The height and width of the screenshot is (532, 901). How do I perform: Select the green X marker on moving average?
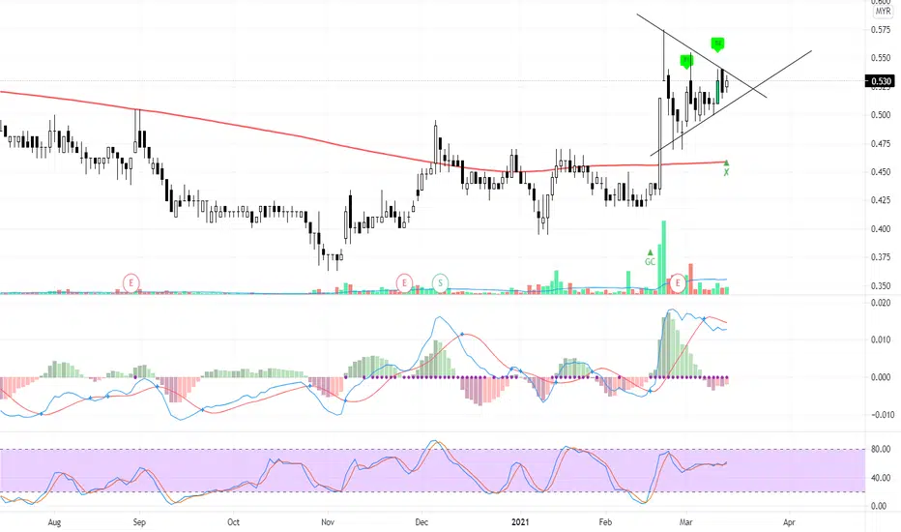[726, 168]
